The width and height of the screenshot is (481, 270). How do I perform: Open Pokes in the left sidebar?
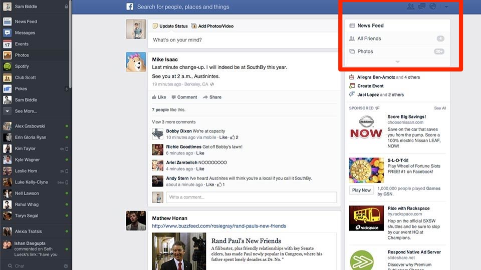tap(21, 88)
